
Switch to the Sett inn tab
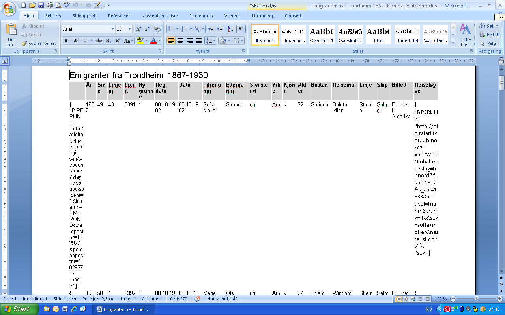(53, 16)
